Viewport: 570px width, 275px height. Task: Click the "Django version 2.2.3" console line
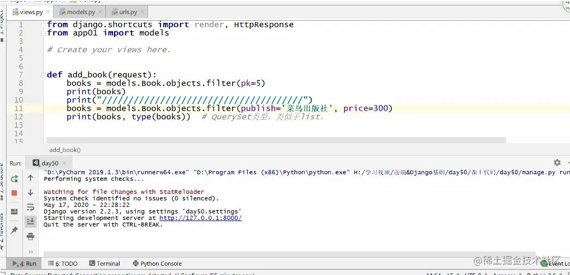click(x=143, y=211)
